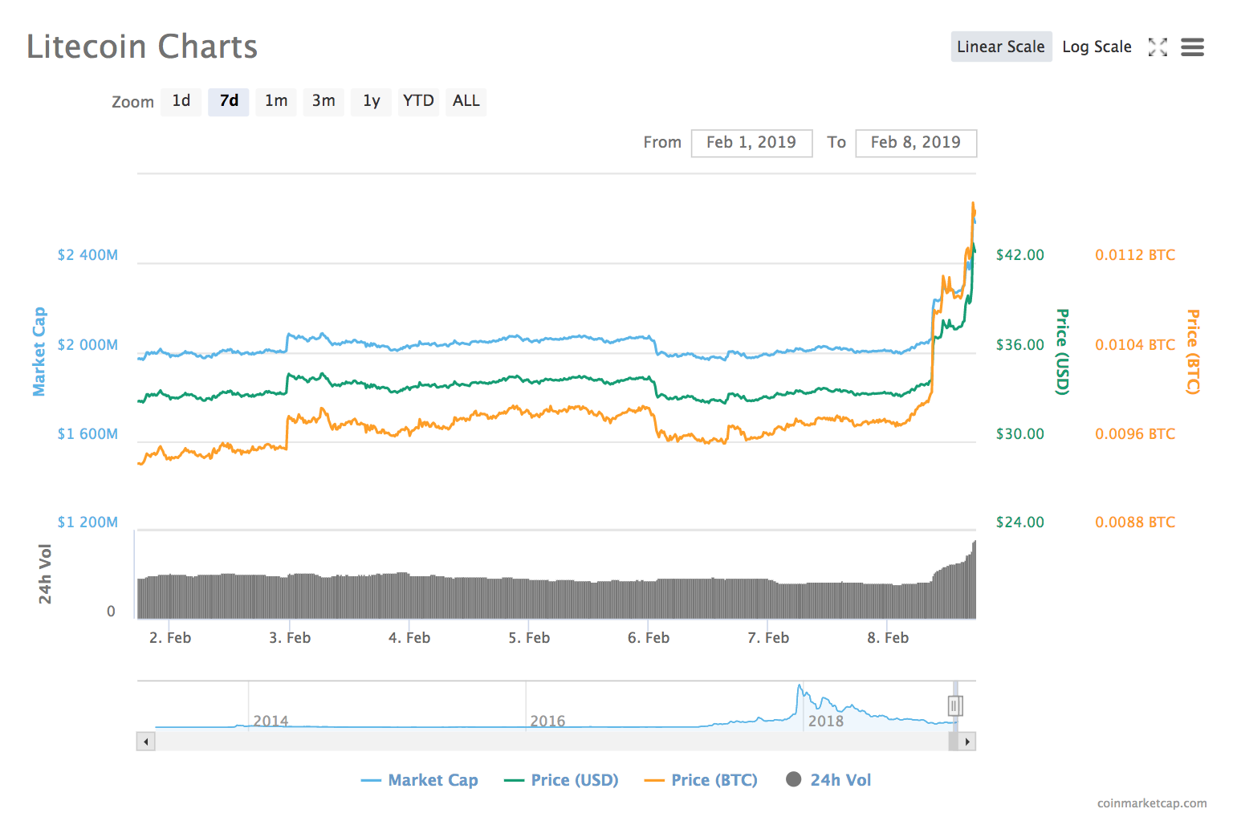Open the chart export hamburger menu
Screen dimensions: 1233x817
coord(1193,47)
